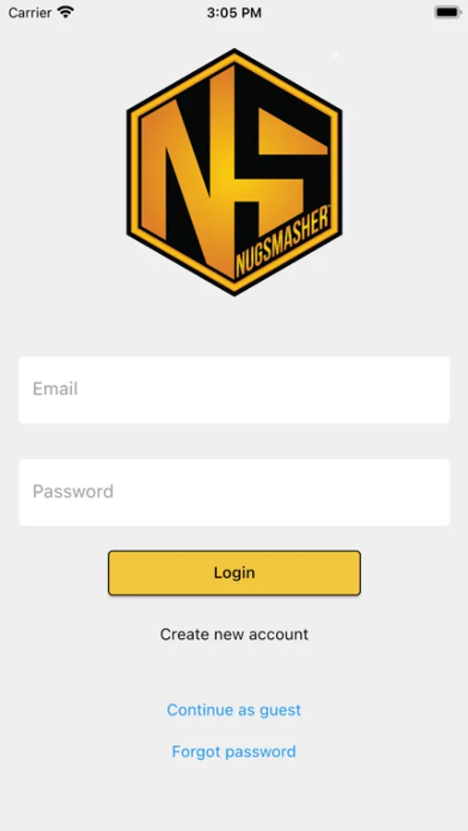Click the gray Password placeholder text
This screenshot has width=468, height=831.
coord(73,491)
